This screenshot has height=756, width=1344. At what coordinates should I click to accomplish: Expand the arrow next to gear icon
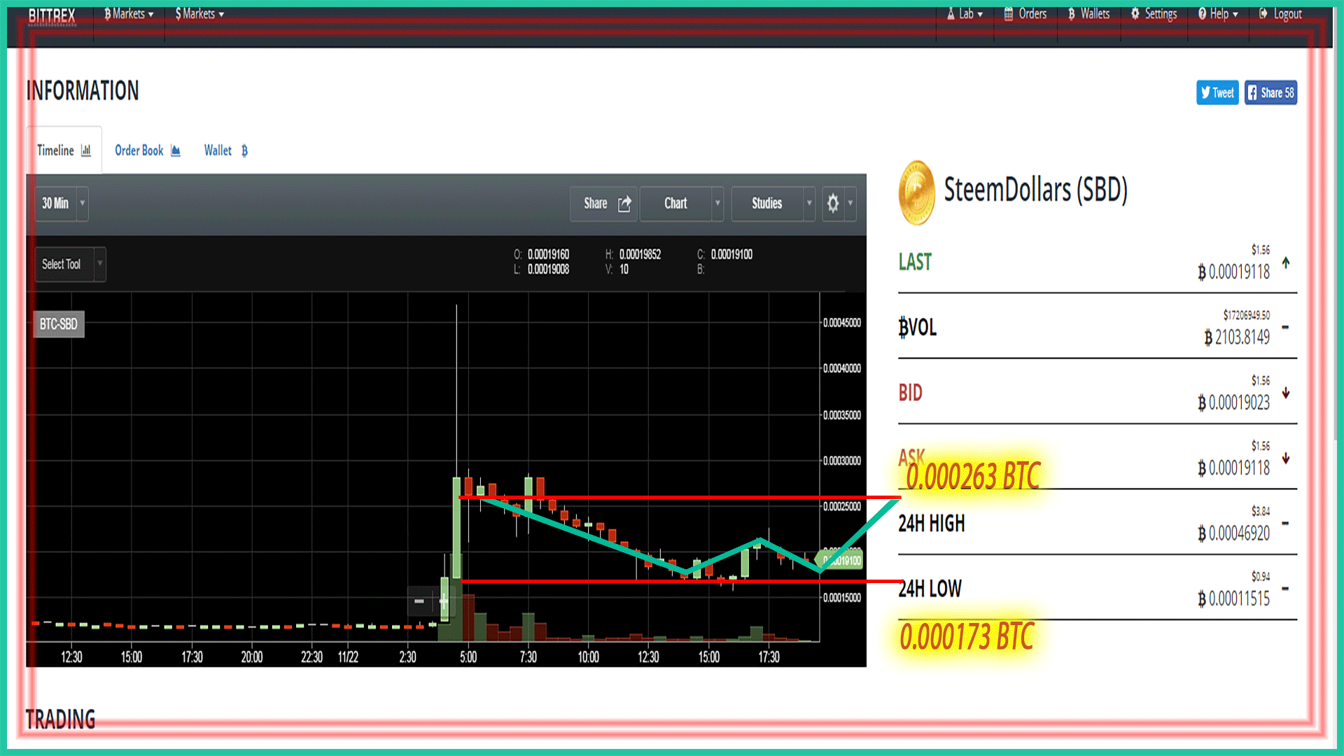coord(850,204)
